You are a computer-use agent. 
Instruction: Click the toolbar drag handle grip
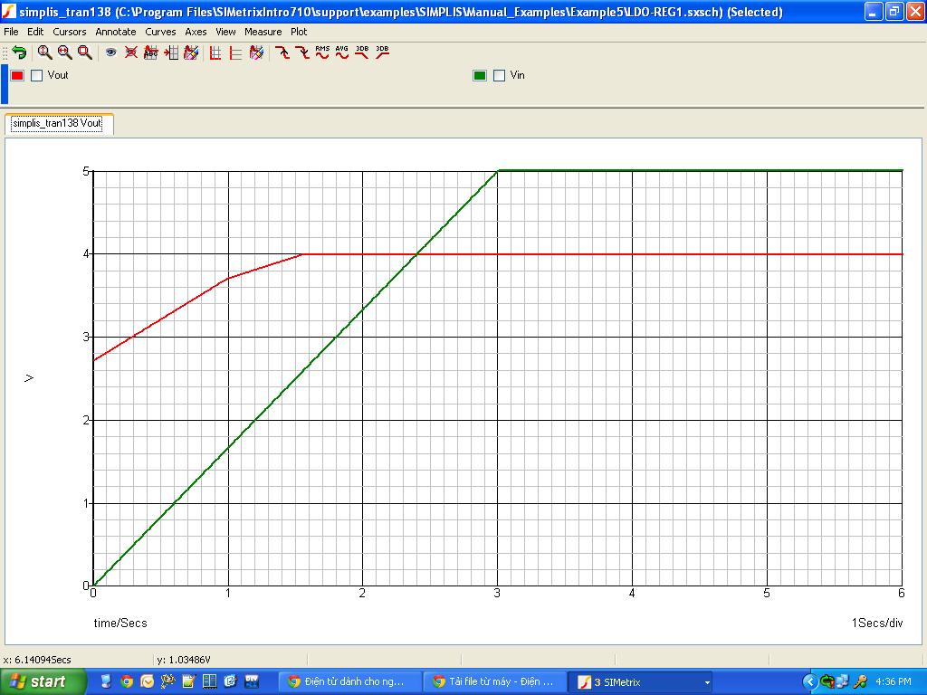coord(5,52)
